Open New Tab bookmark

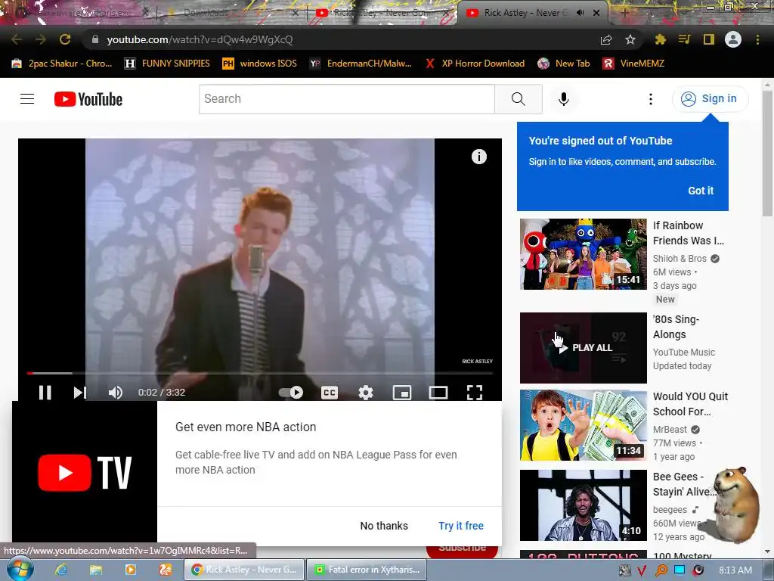click(x=564, y=64)
